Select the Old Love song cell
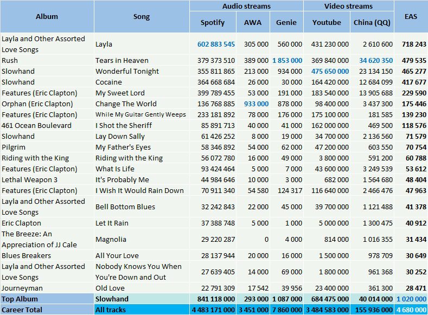The height and width of the screenshot is (315, 428). click(142, 288)
